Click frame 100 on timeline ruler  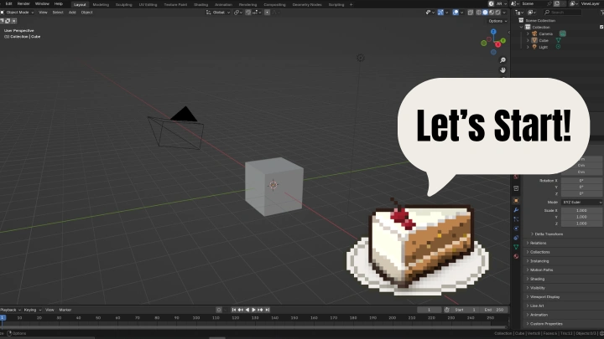point(195,318)
